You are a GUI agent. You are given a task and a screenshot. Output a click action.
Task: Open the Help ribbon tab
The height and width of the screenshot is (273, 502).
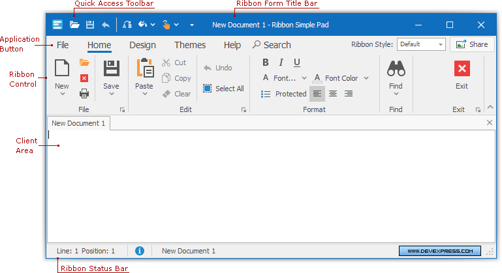point(232,45)
